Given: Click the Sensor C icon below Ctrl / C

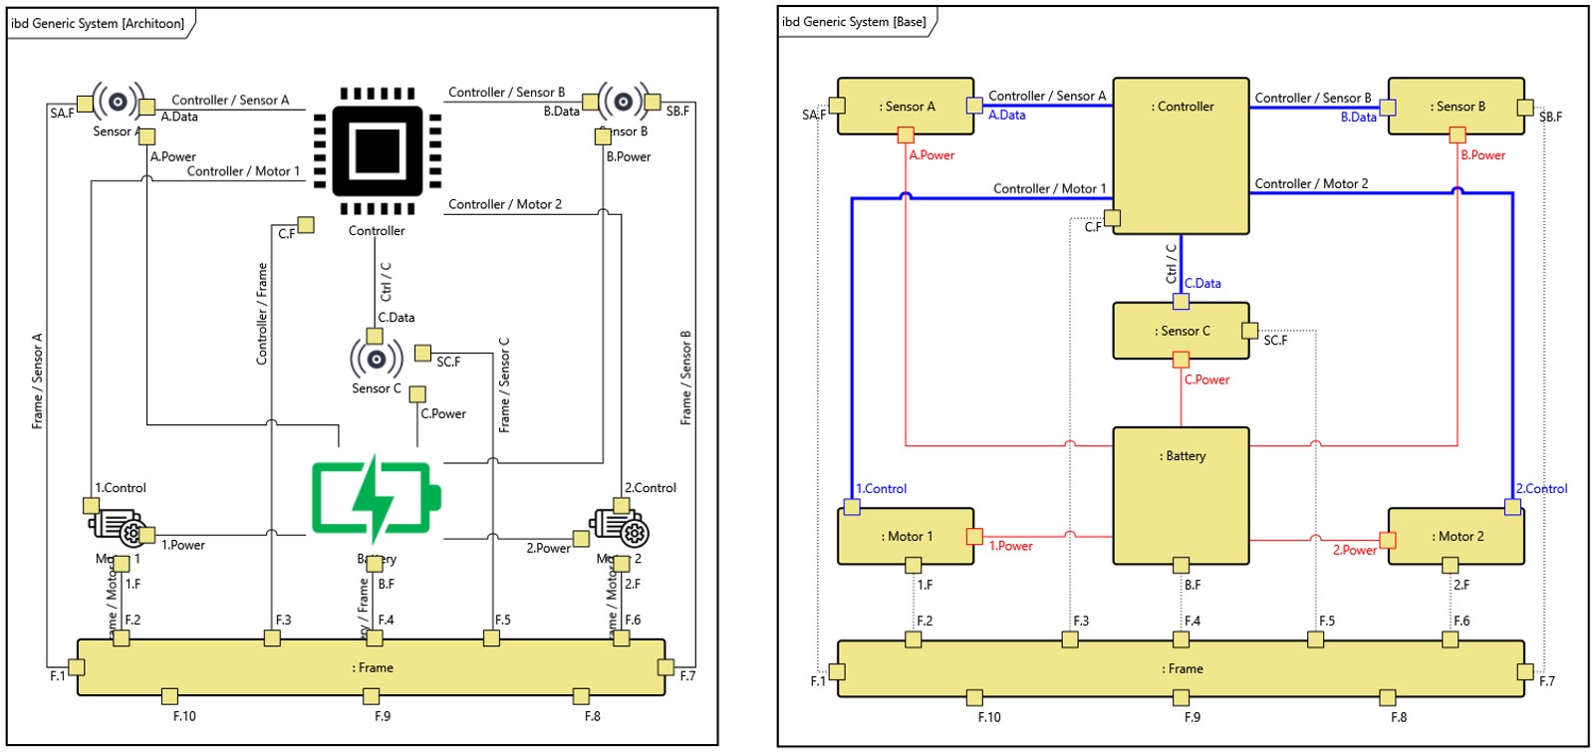Looking at the screenshot, I should [376, 359].
